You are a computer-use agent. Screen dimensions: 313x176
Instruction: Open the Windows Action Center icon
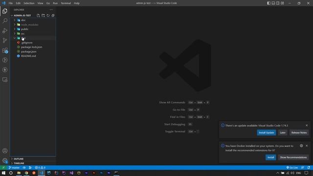click(x=307, y=173)
